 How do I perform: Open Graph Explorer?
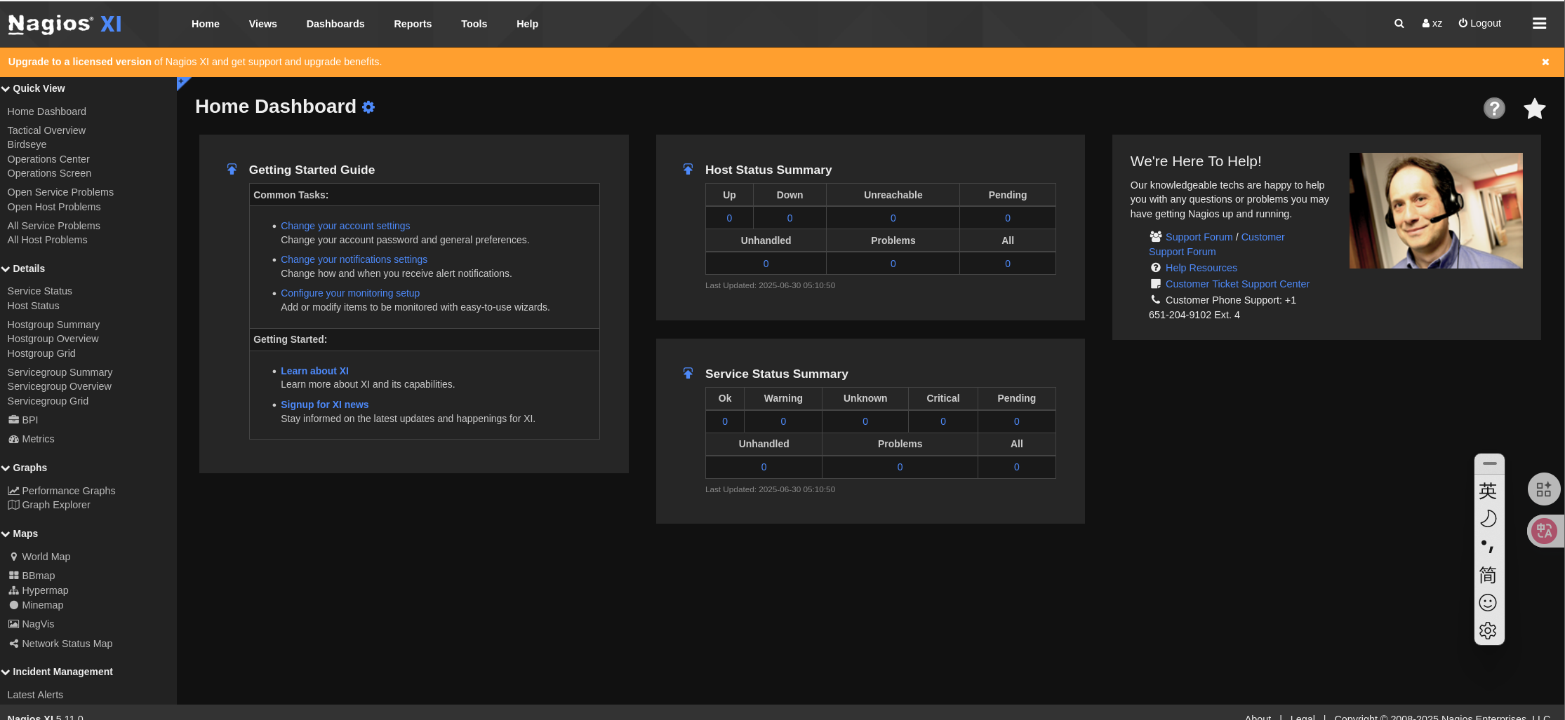[x=49, y=505]
